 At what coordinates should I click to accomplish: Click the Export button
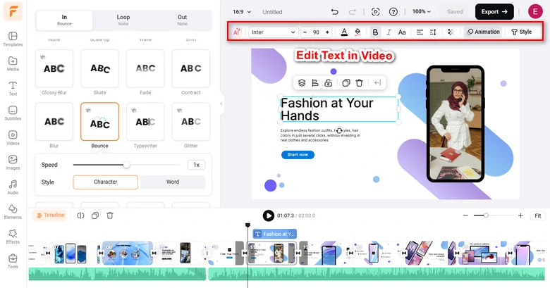tap(494, 12)
